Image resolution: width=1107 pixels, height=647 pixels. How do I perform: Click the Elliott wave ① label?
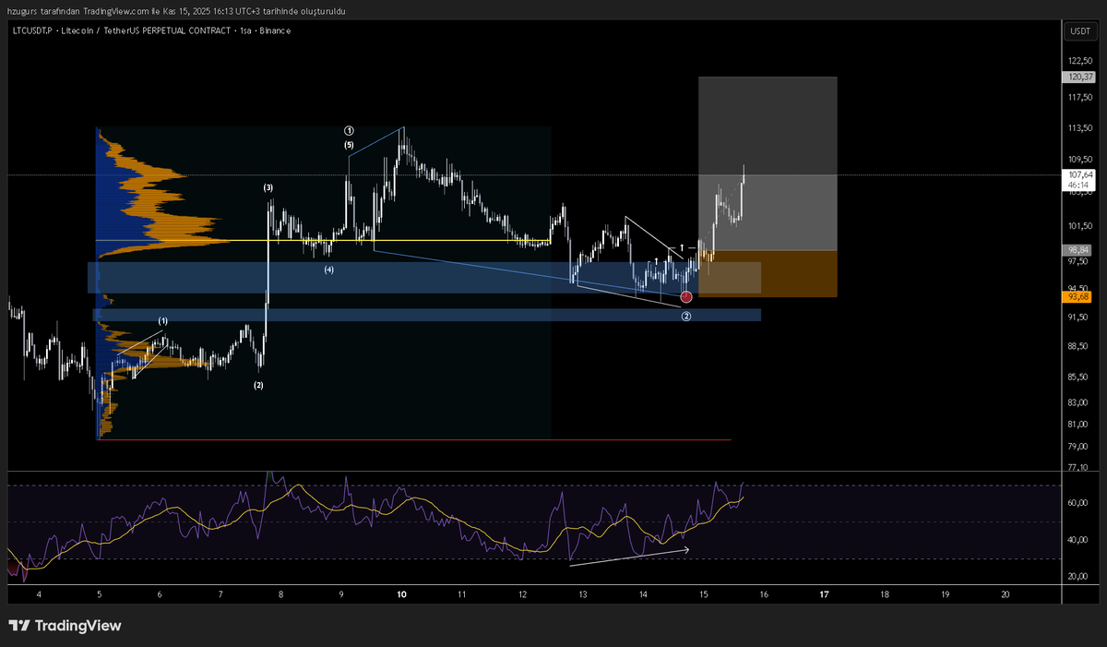(x=348, y=129)
